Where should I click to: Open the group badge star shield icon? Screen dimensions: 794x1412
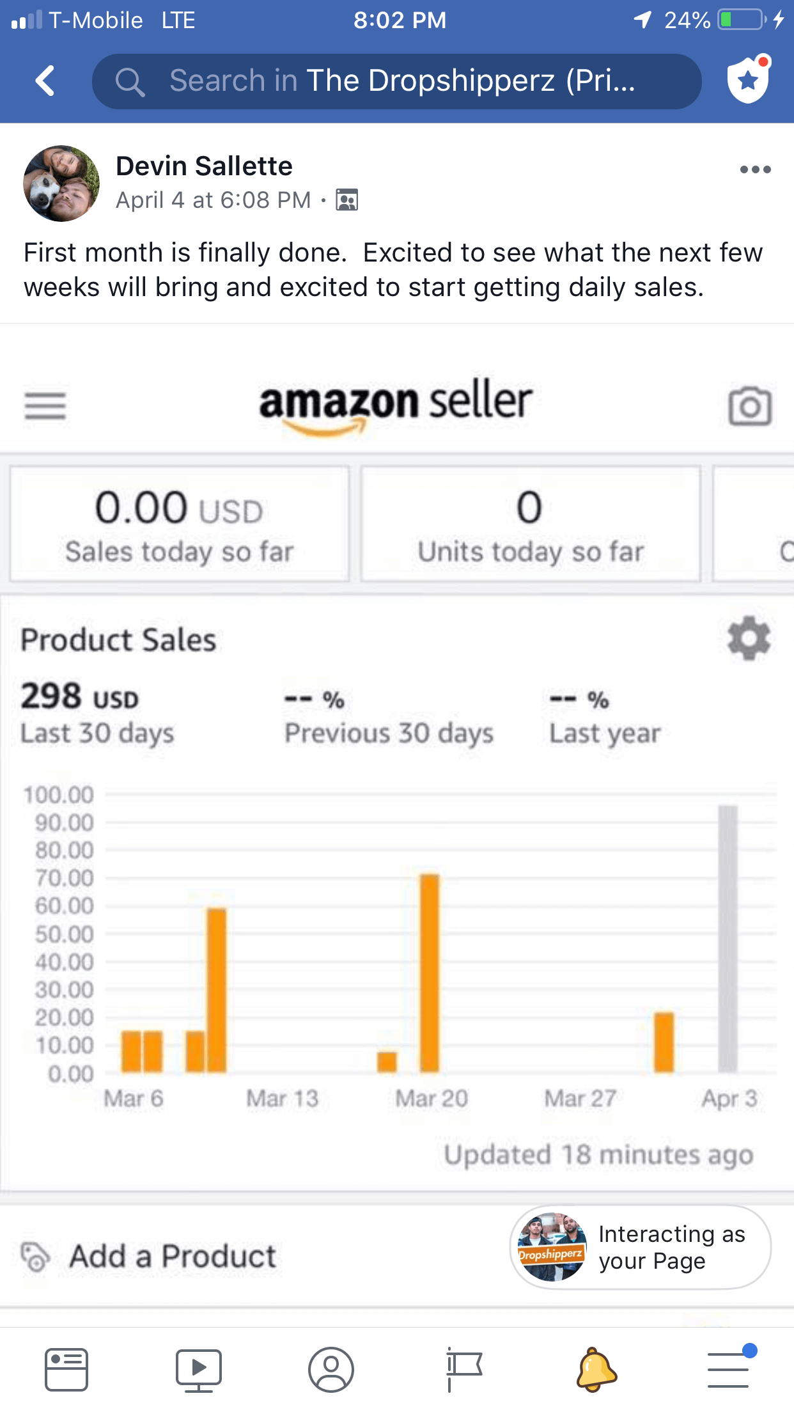[x=747, y=80]
